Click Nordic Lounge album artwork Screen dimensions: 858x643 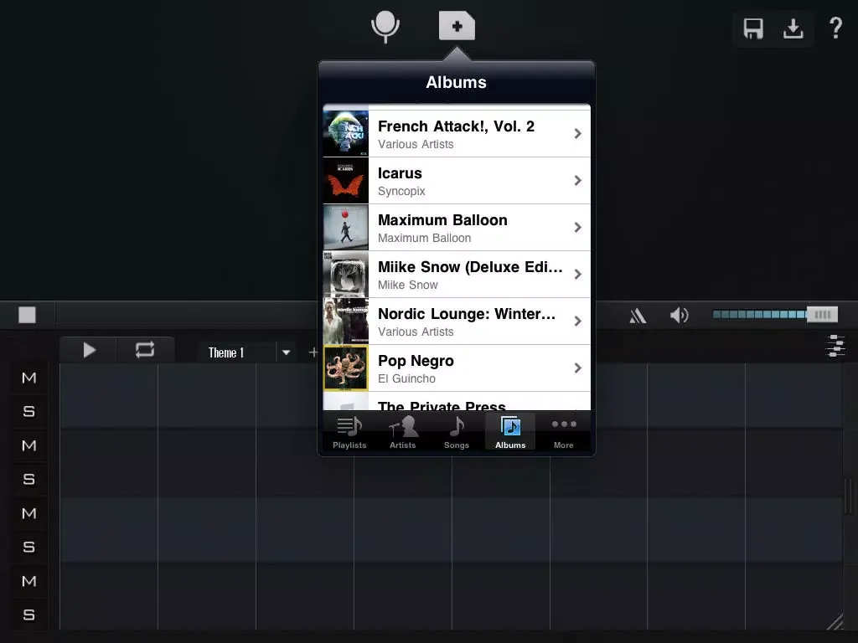(x=346, y=321)
